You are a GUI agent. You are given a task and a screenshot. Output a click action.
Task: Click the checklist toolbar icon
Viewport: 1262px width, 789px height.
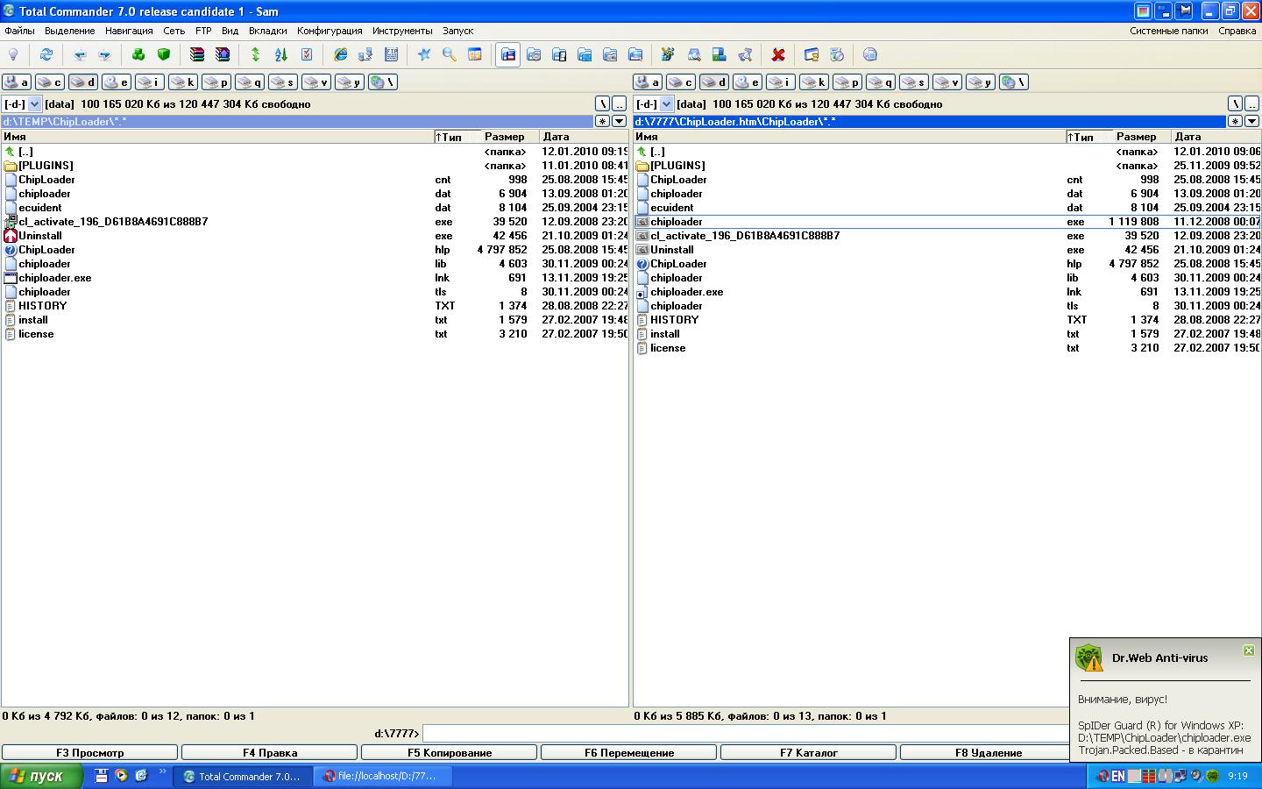[307, 54]
